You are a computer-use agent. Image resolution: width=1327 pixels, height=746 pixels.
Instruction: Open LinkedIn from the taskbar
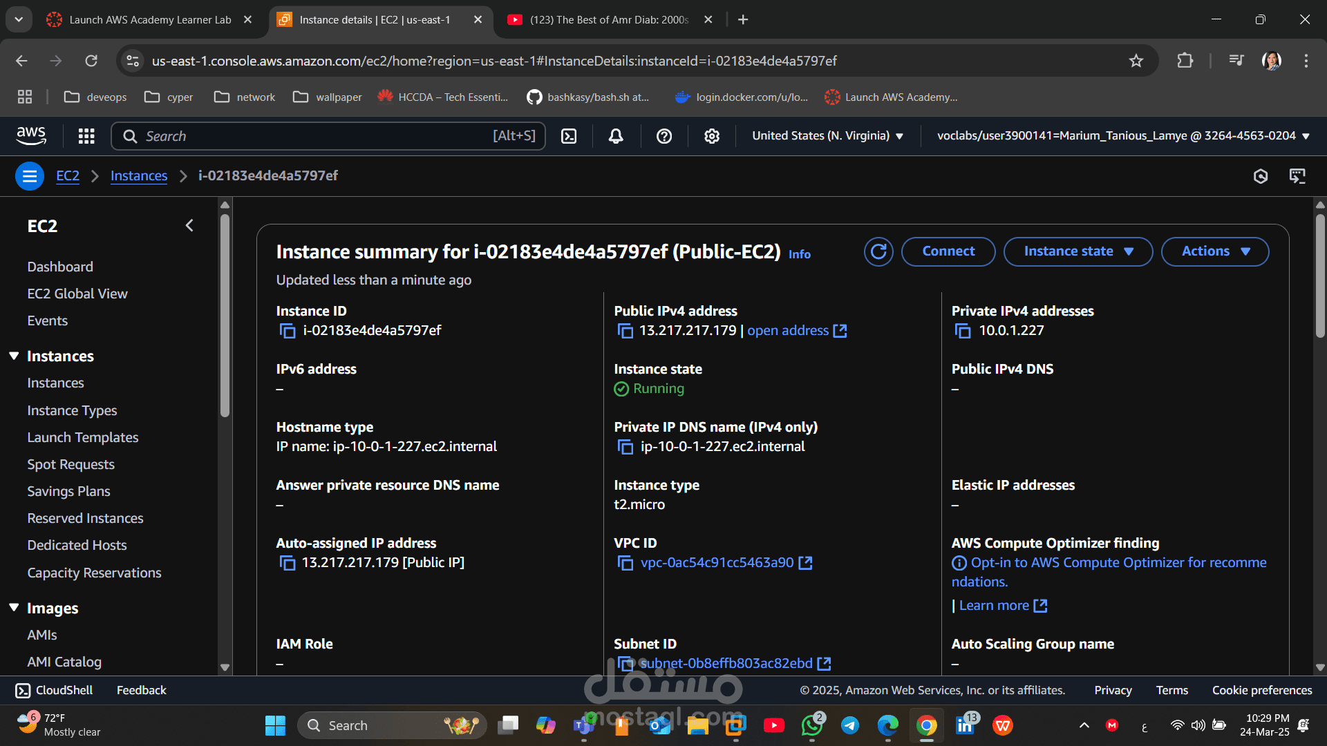pos(965,725)
